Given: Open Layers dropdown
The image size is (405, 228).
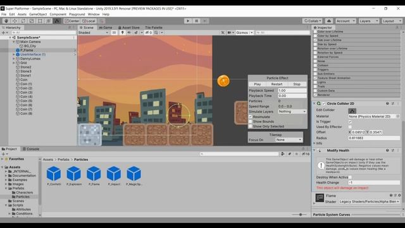Looking at the screenshot, I should point(368,21).
